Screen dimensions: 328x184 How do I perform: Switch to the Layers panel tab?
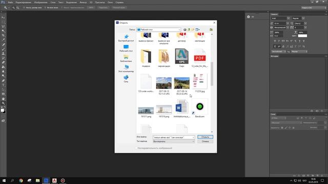point(273,114)
